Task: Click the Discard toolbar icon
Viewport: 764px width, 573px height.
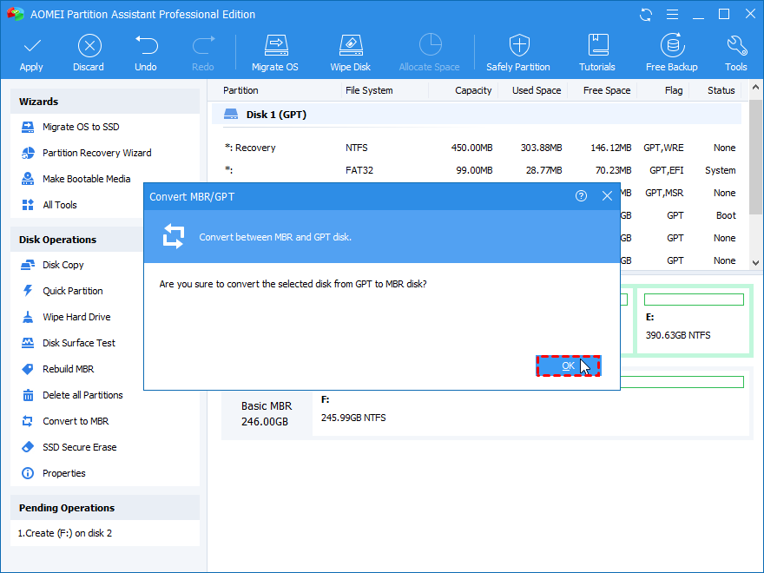Action: [89, 46]
